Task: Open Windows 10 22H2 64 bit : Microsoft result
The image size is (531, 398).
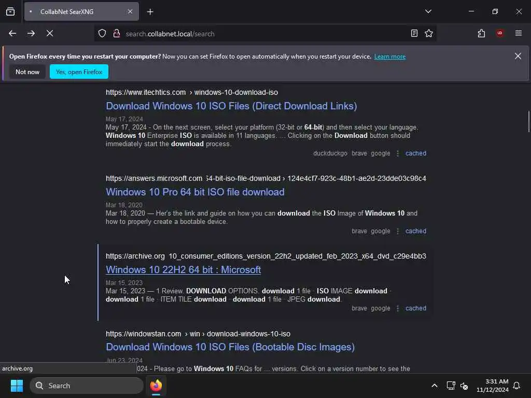Action: [183, 269]
